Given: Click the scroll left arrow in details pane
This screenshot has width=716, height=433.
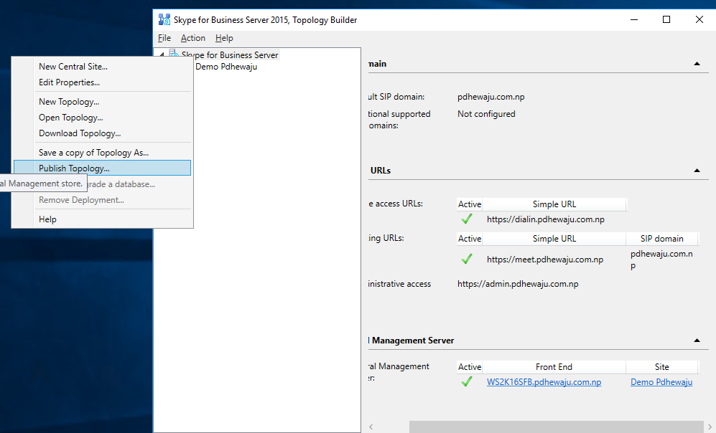Looking at the screenshot, I should [x=371, y=427].
